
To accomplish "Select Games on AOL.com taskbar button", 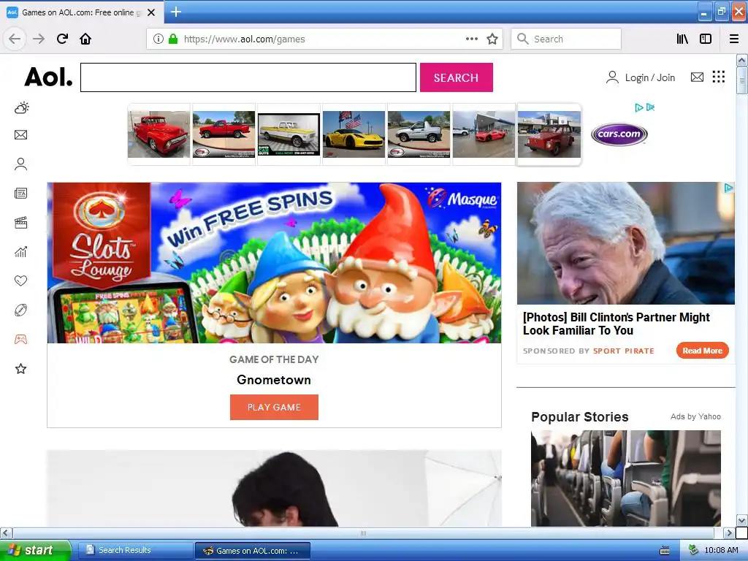I will tap(253, 551).
